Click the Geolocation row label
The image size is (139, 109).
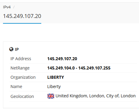[22, 96]
